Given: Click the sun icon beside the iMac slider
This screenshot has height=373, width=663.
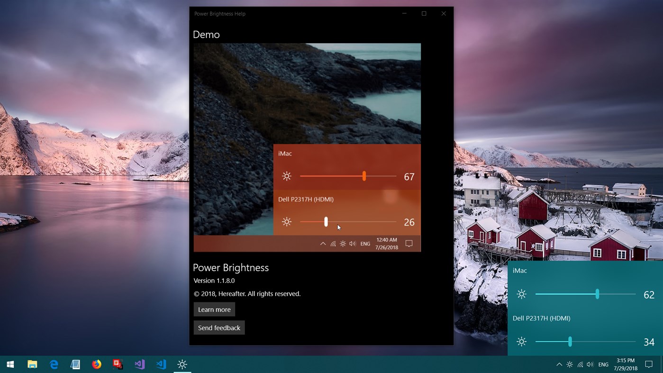Looking at the screenshot, I should pos(521,294).
